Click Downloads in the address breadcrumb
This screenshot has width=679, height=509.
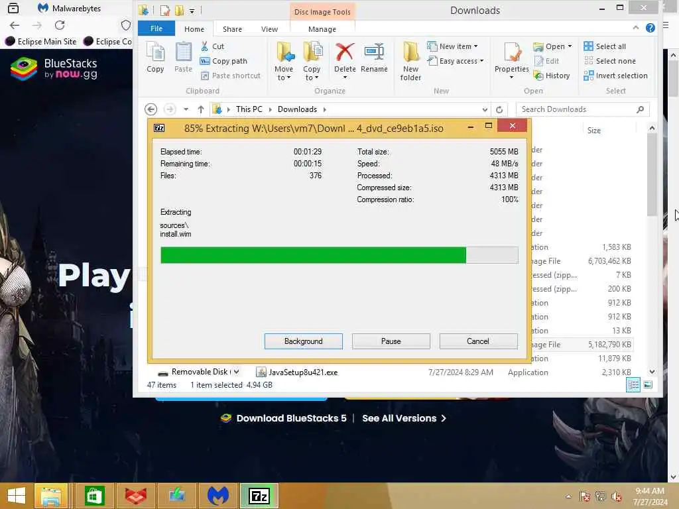297,109
